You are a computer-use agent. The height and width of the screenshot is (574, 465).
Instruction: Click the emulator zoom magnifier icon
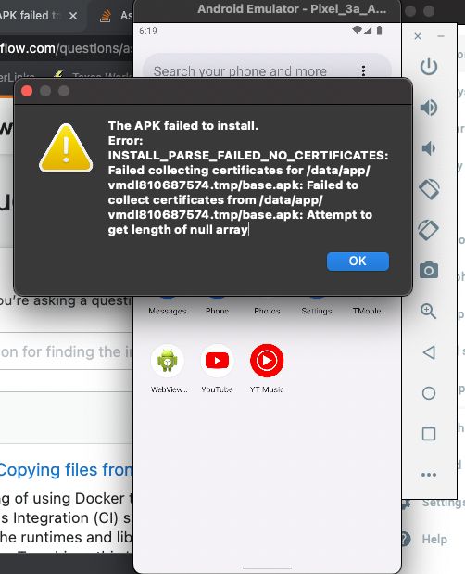pos(429,312)
